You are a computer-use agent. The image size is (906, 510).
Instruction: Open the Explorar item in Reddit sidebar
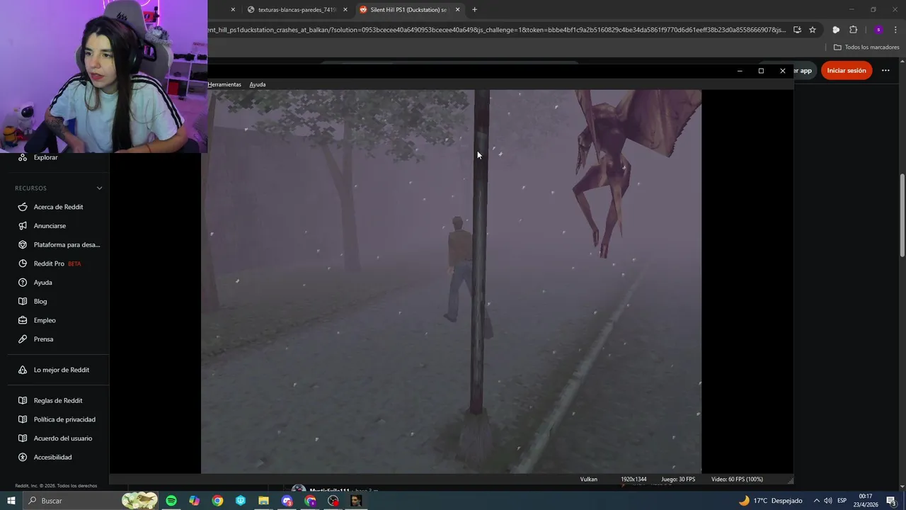point(45,157)
